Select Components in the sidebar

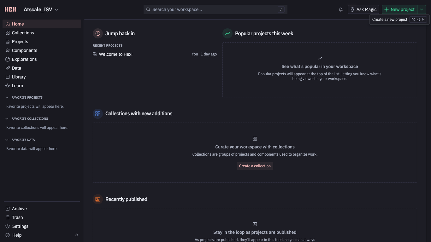(x=24, y=50)
